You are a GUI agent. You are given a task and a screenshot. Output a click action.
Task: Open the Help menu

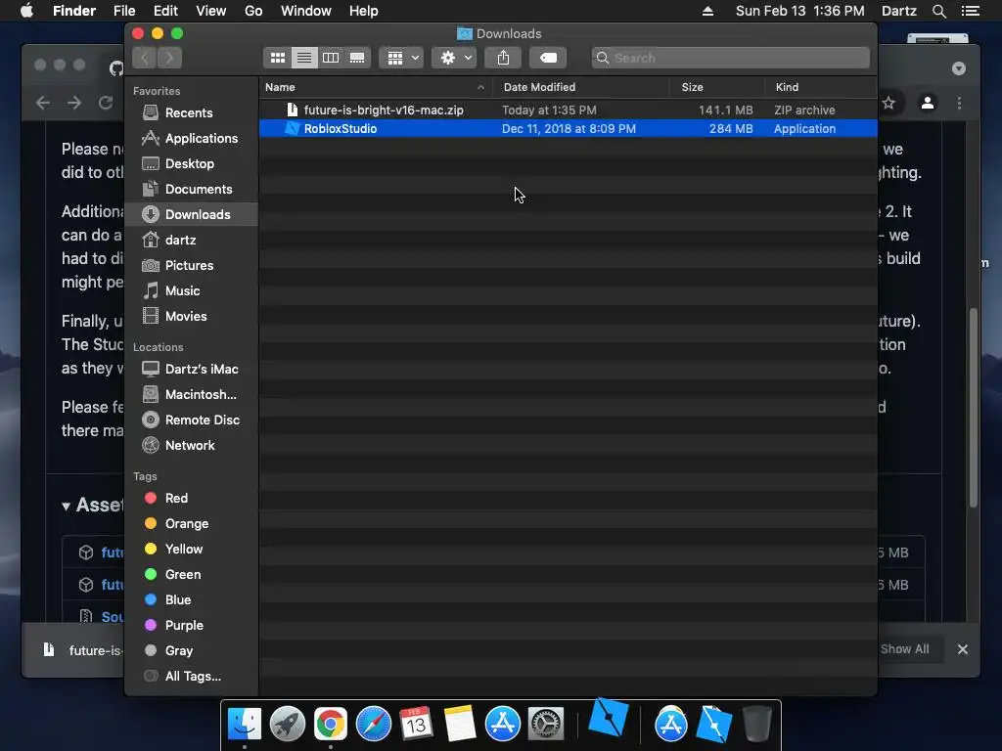pyautogui.click(x=364, y=11)
